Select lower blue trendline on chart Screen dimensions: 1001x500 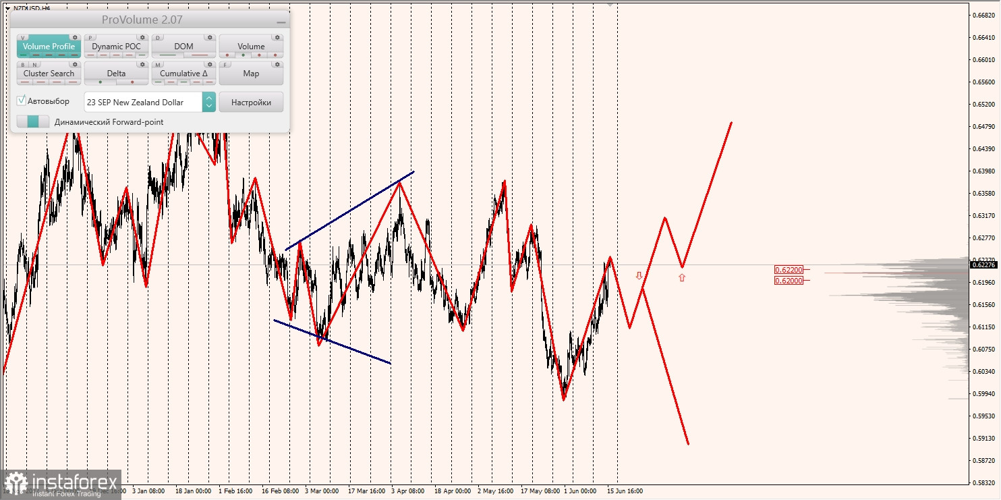332,341
